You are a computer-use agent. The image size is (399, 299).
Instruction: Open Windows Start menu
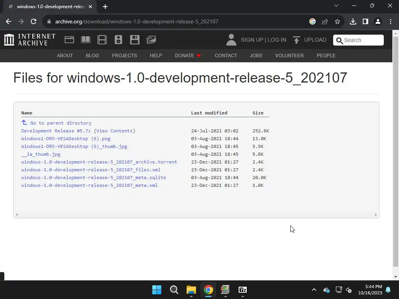[x=157, y=290]
